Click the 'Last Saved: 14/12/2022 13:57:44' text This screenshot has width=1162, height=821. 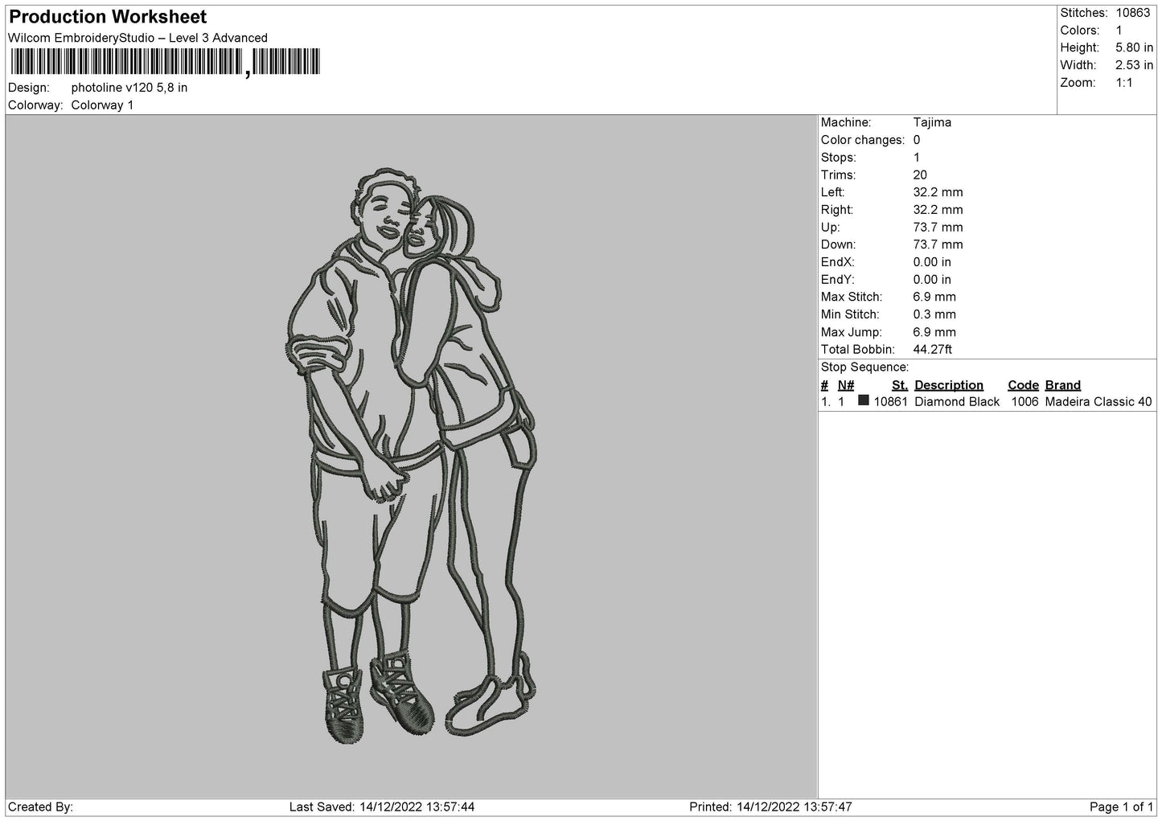click(382, 807)
